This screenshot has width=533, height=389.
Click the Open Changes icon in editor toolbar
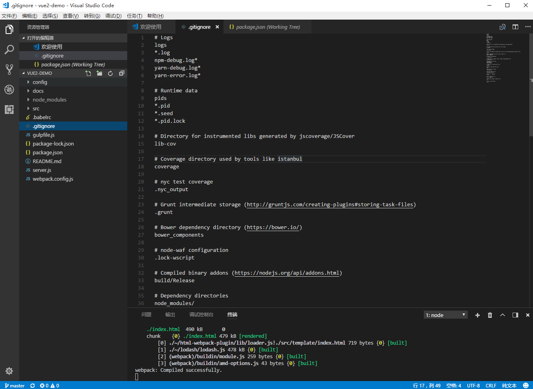pyautogui.click(x=503, y=27)
